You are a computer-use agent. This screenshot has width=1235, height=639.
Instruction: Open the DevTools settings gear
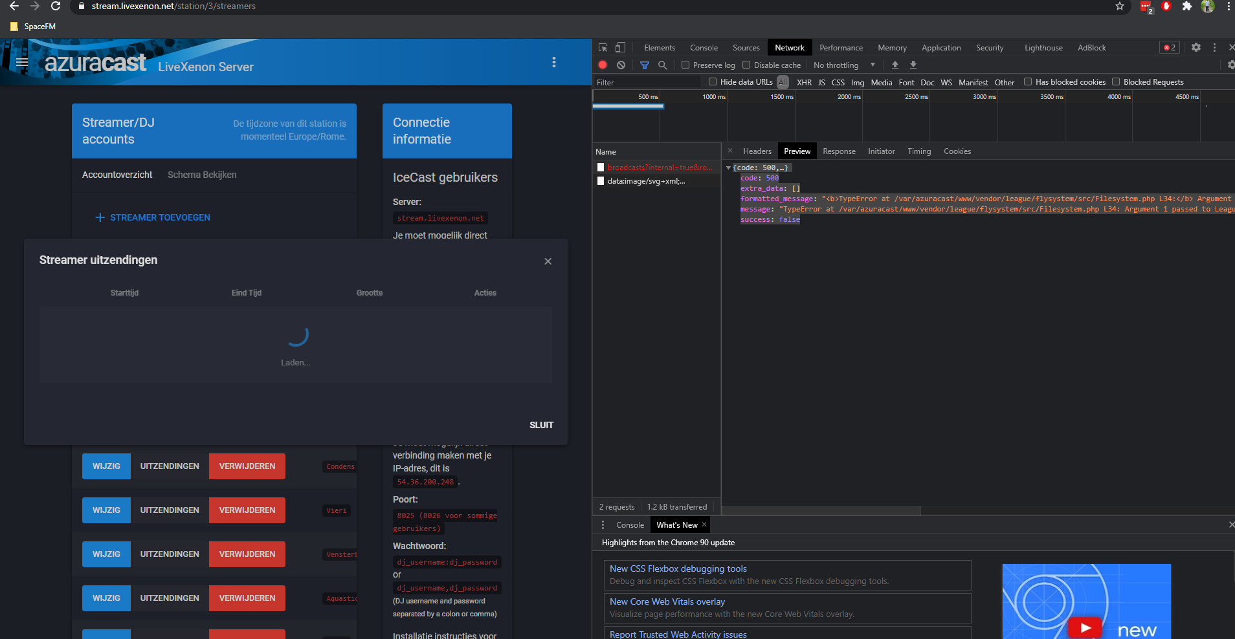(1196, 47)
